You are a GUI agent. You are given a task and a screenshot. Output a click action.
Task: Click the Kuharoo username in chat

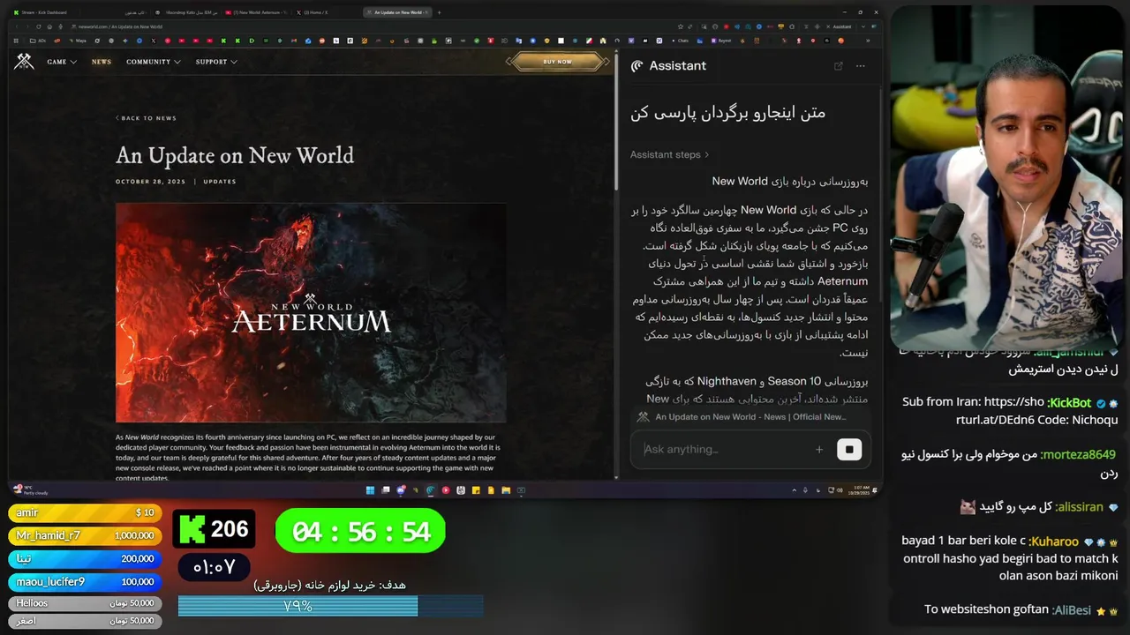[1054, 542]
